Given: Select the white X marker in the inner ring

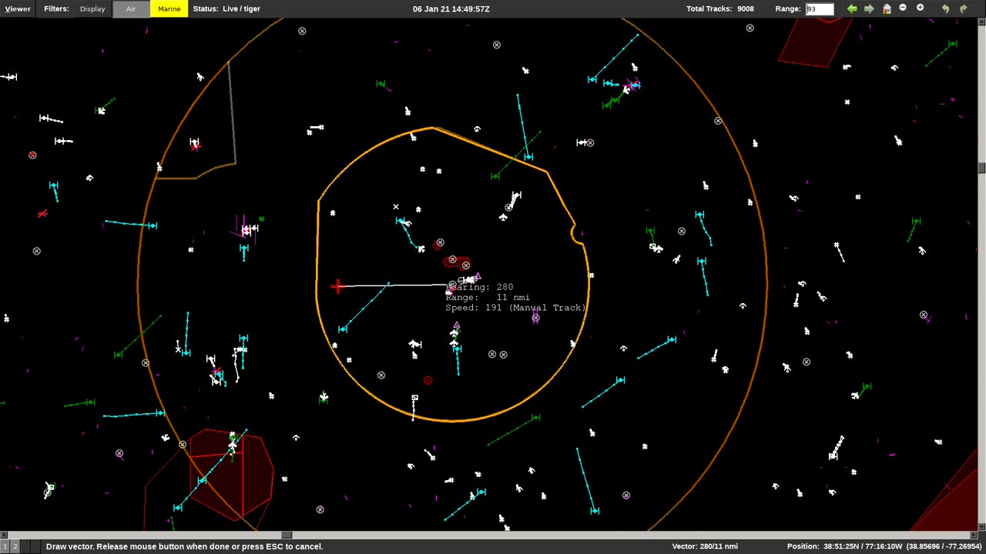Looking at the screenshot, I should (x=396, y=206).
